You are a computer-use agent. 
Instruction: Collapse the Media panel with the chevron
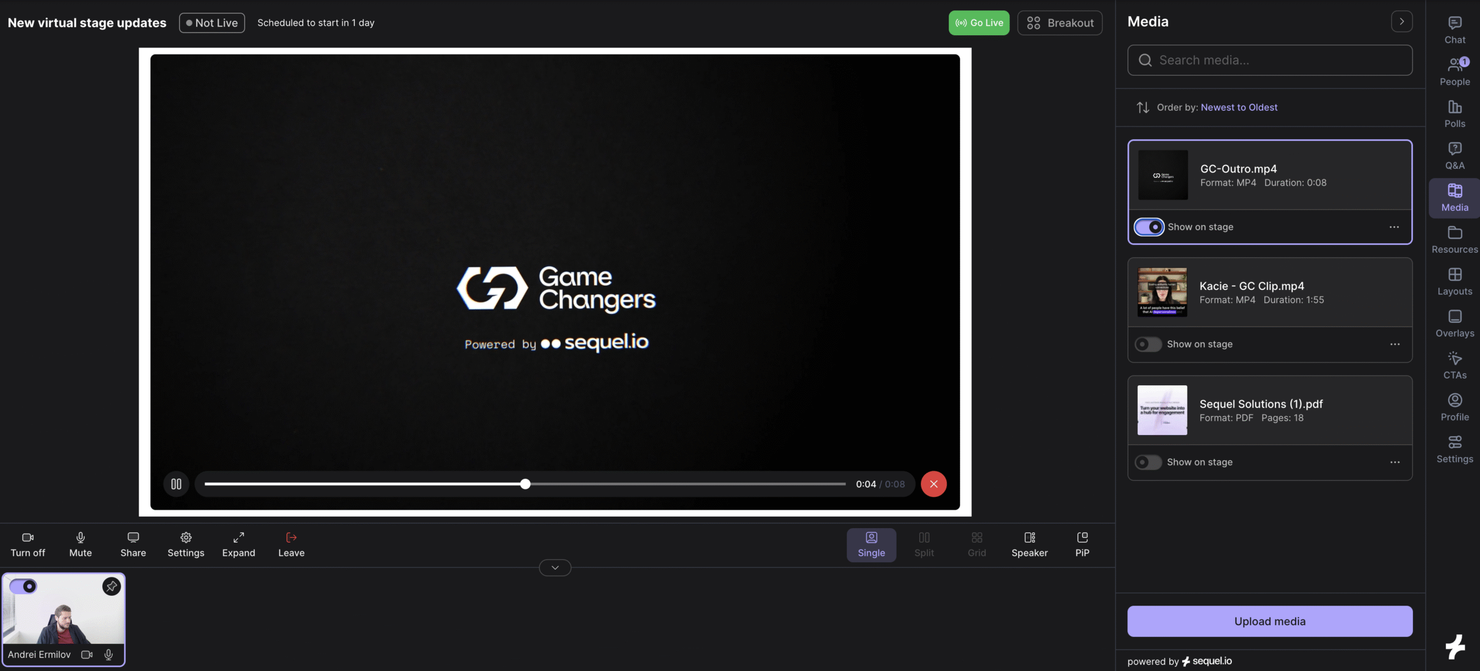1401,21
